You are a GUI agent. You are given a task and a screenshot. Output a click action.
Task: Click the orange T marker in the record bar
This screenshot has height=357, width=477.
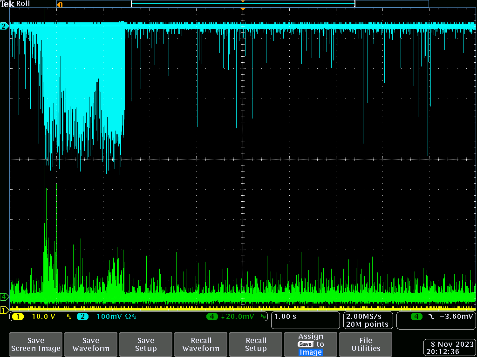point(59,5)
